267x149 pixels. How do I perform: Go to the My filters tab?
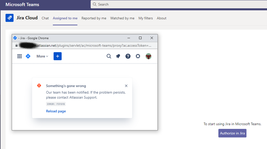point(146,18)
